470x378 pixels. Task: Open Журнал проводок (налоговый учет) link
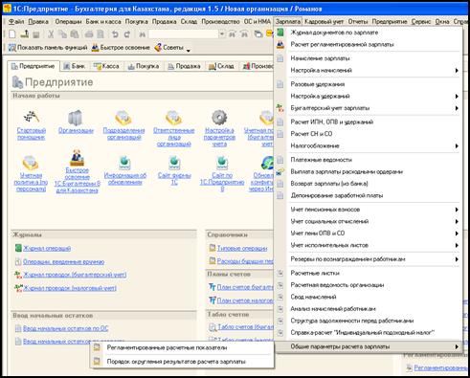70,288
